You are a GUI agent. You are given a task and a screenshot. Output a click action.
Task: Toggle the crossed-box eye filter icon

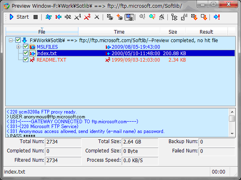[110, 17]
